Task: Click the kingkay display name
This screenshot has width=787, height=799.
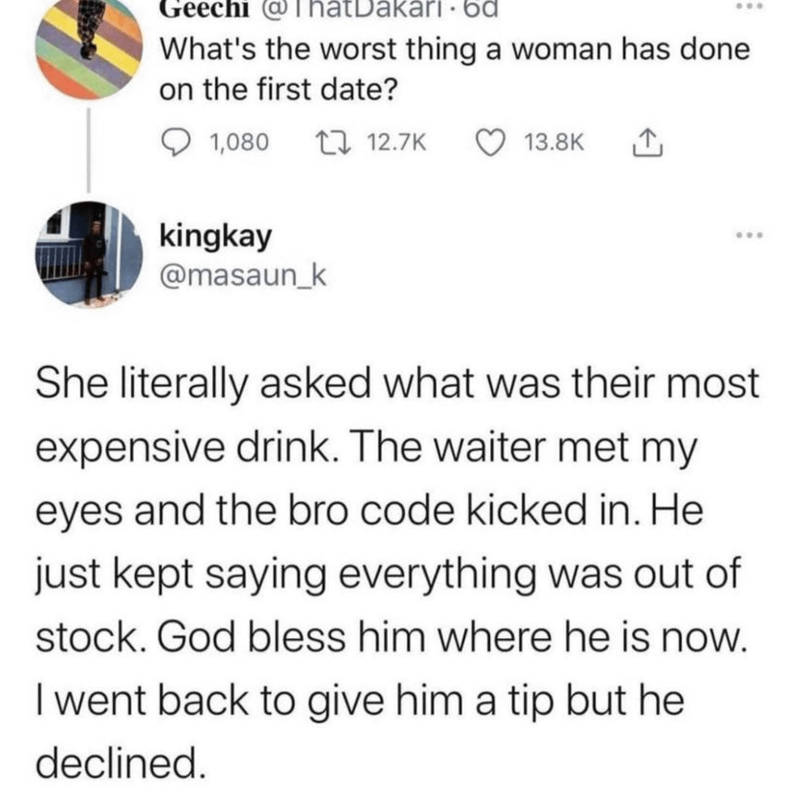Action: coord(215,236)
